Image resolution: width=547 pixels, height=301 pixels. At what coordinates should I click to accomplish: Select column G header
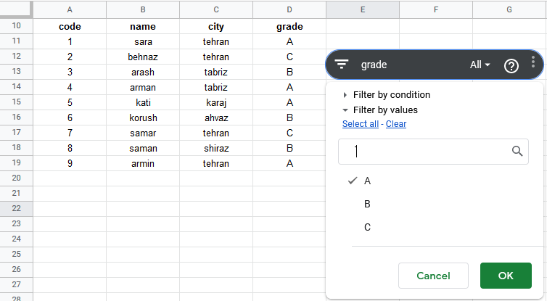509,9
